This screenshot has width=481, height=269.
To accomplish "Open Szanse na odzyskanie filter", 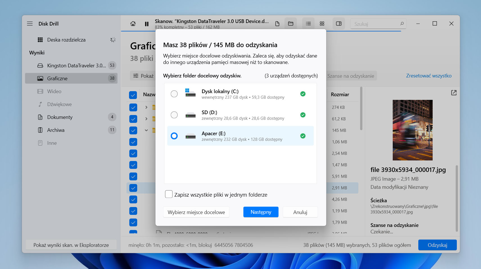I will tap(351, 76).
